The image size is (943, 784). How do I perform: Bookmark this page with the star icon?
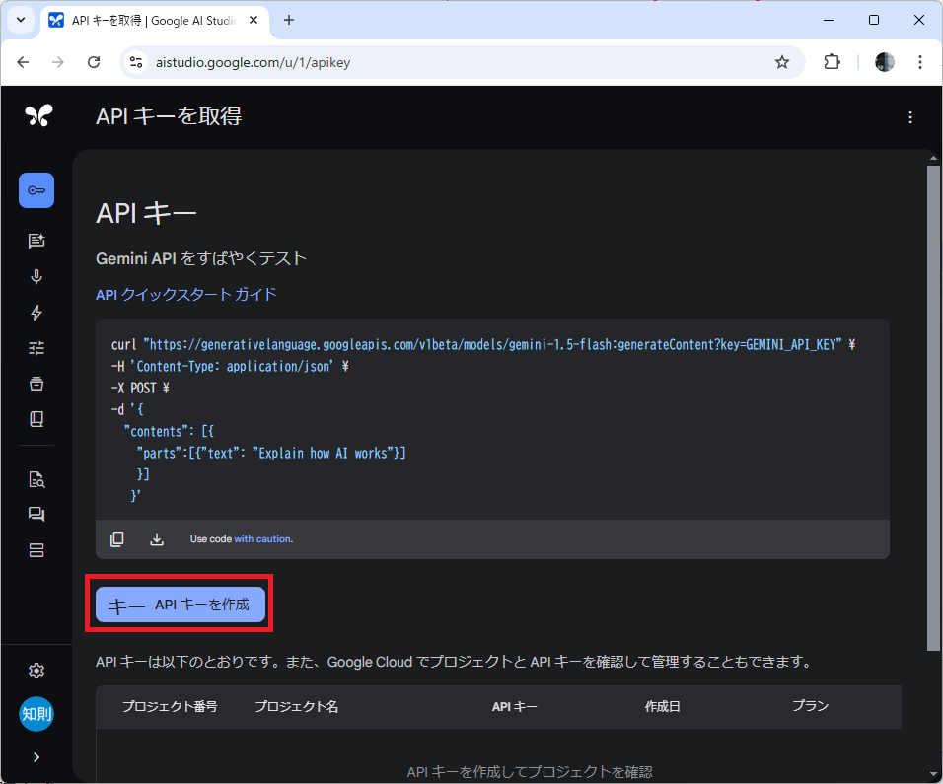(782, 62)
